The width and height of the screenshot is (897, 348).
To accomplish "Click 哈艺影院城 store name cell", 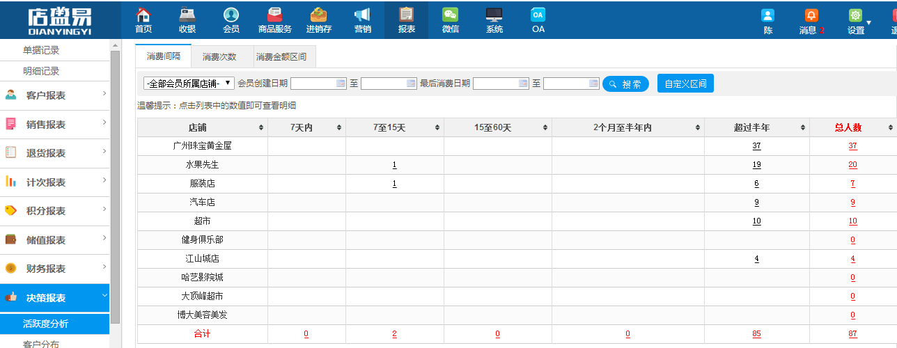I will click(x=203, y=278).
